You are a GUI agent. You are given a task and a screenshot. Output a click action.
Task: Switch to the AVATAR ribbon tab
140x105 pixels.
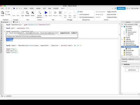point(38,8)
